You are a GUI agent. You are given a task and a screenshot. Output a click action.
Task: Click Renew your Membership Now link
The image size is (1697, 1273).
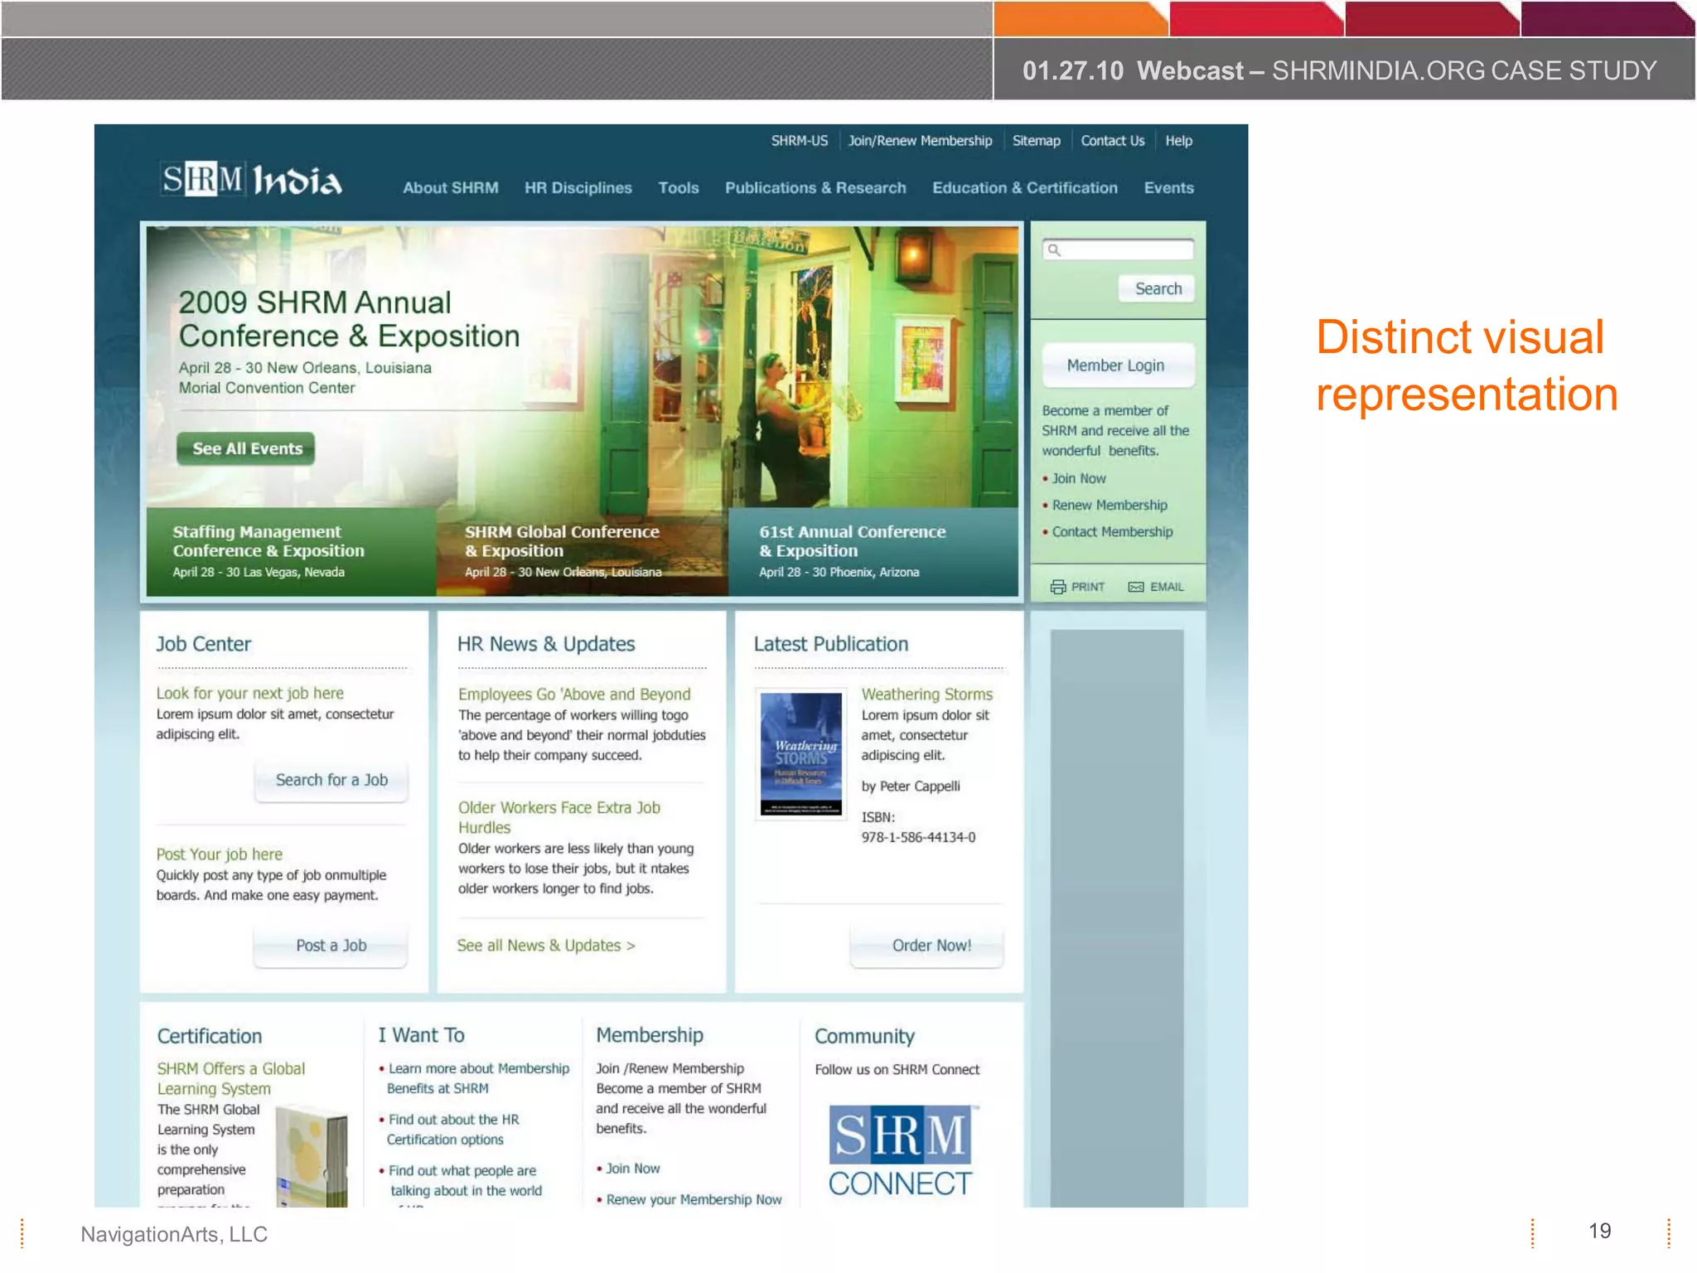click(694, 1199)
